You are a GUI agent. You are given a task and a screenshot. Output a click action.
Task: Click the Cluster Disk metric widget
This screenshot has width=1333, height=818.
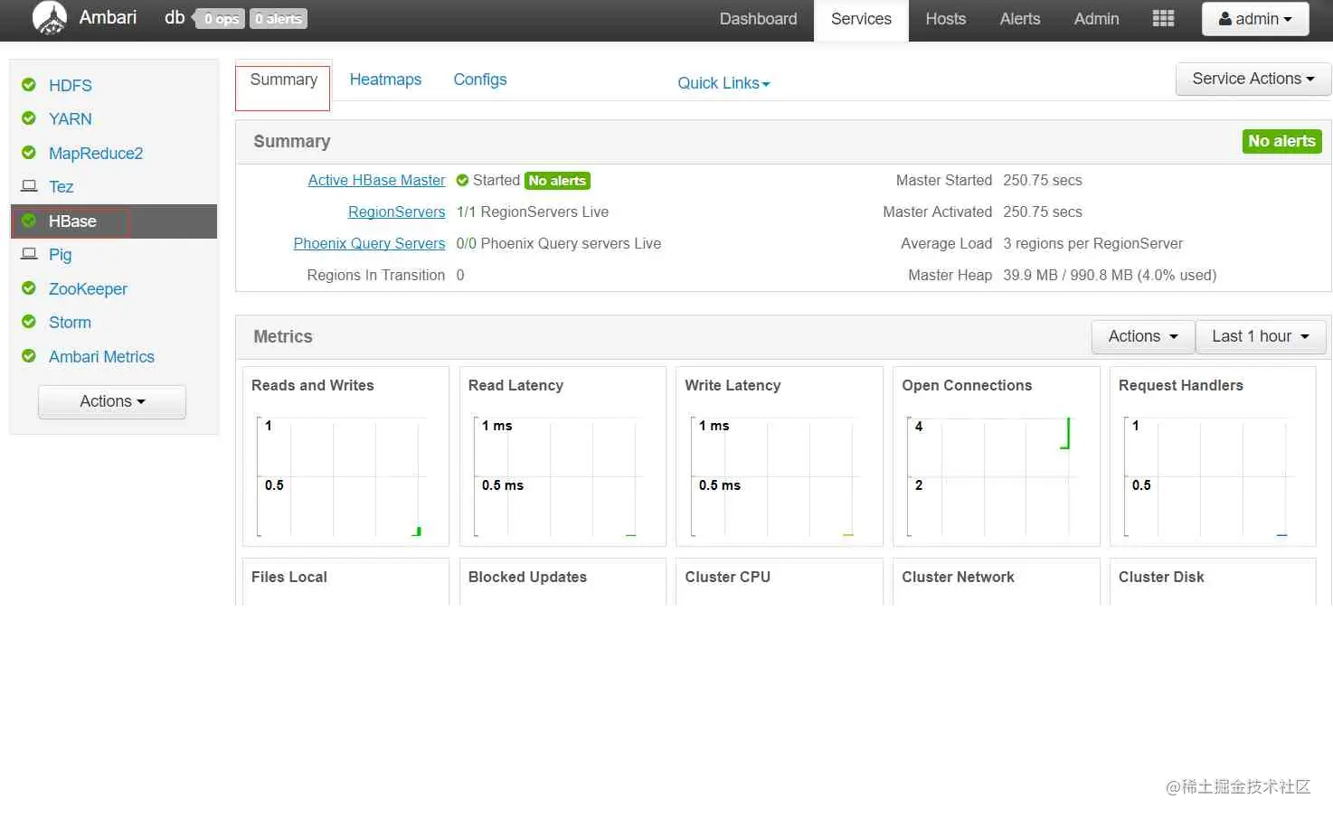(1213, 581)
